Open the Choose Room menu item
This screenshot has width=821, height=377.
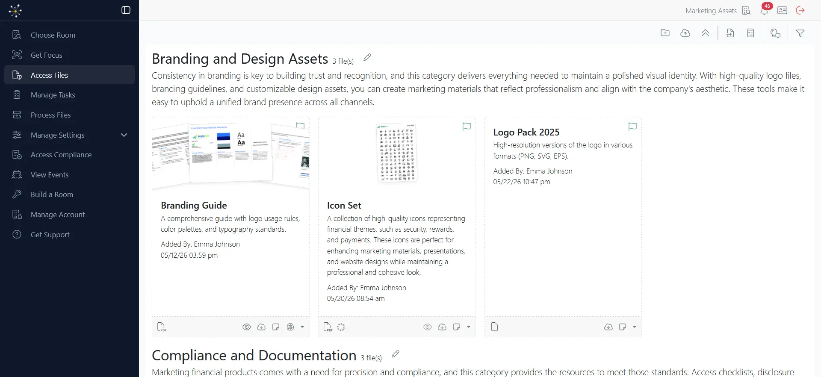(69, 35)
